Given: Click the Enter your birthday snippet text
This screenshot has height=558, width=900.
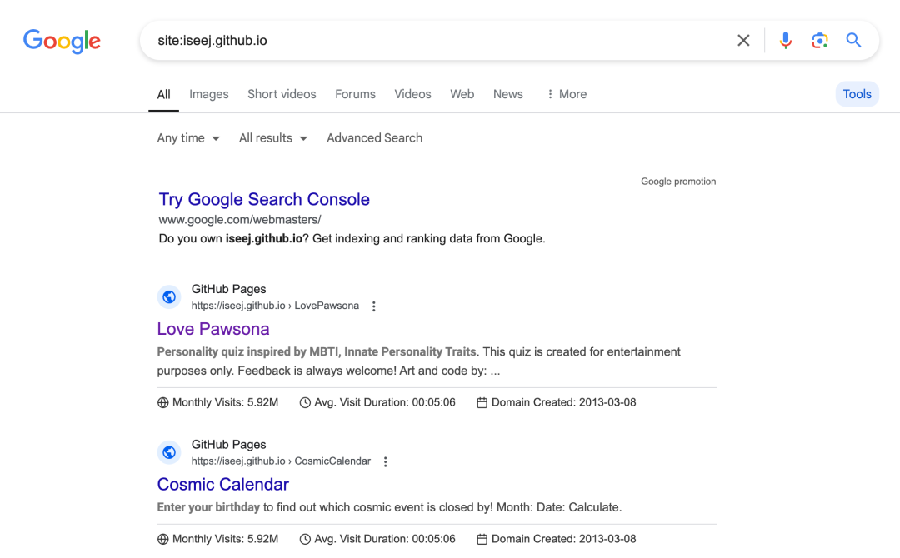Looking at the screenshot, I should (x=389, y=507).
